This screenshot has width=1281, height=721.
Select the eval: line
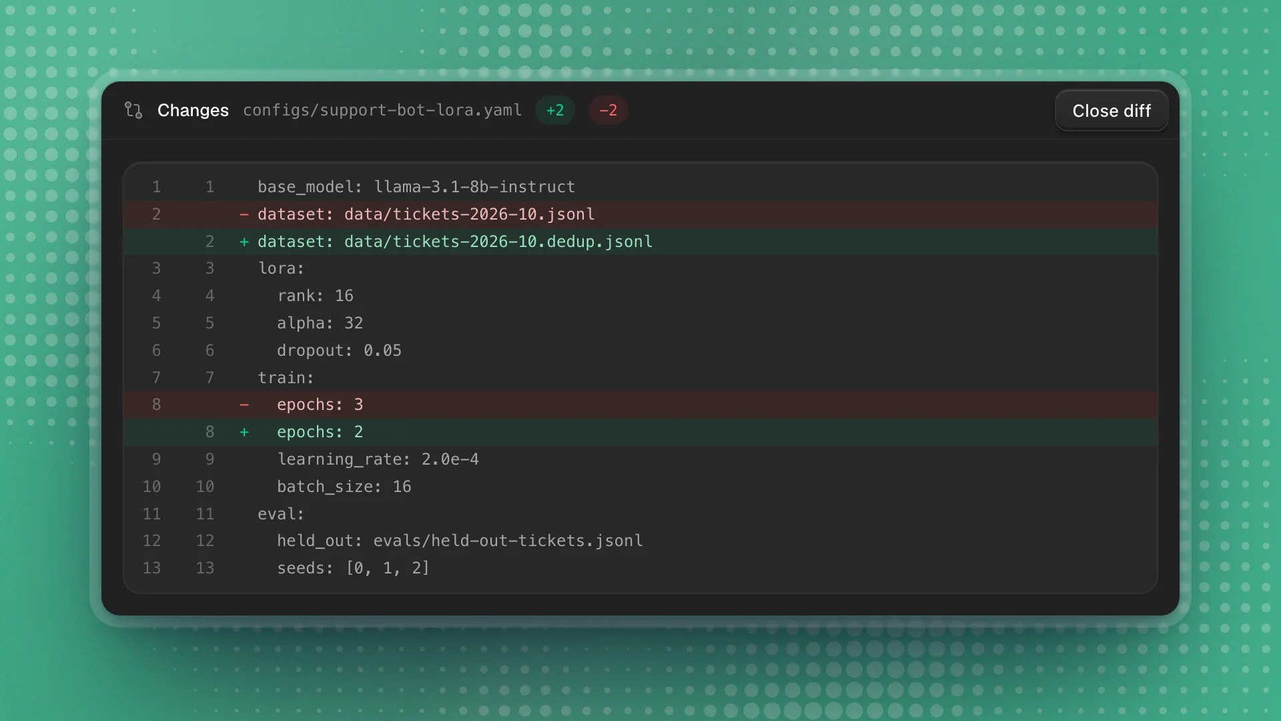[640, 514]
